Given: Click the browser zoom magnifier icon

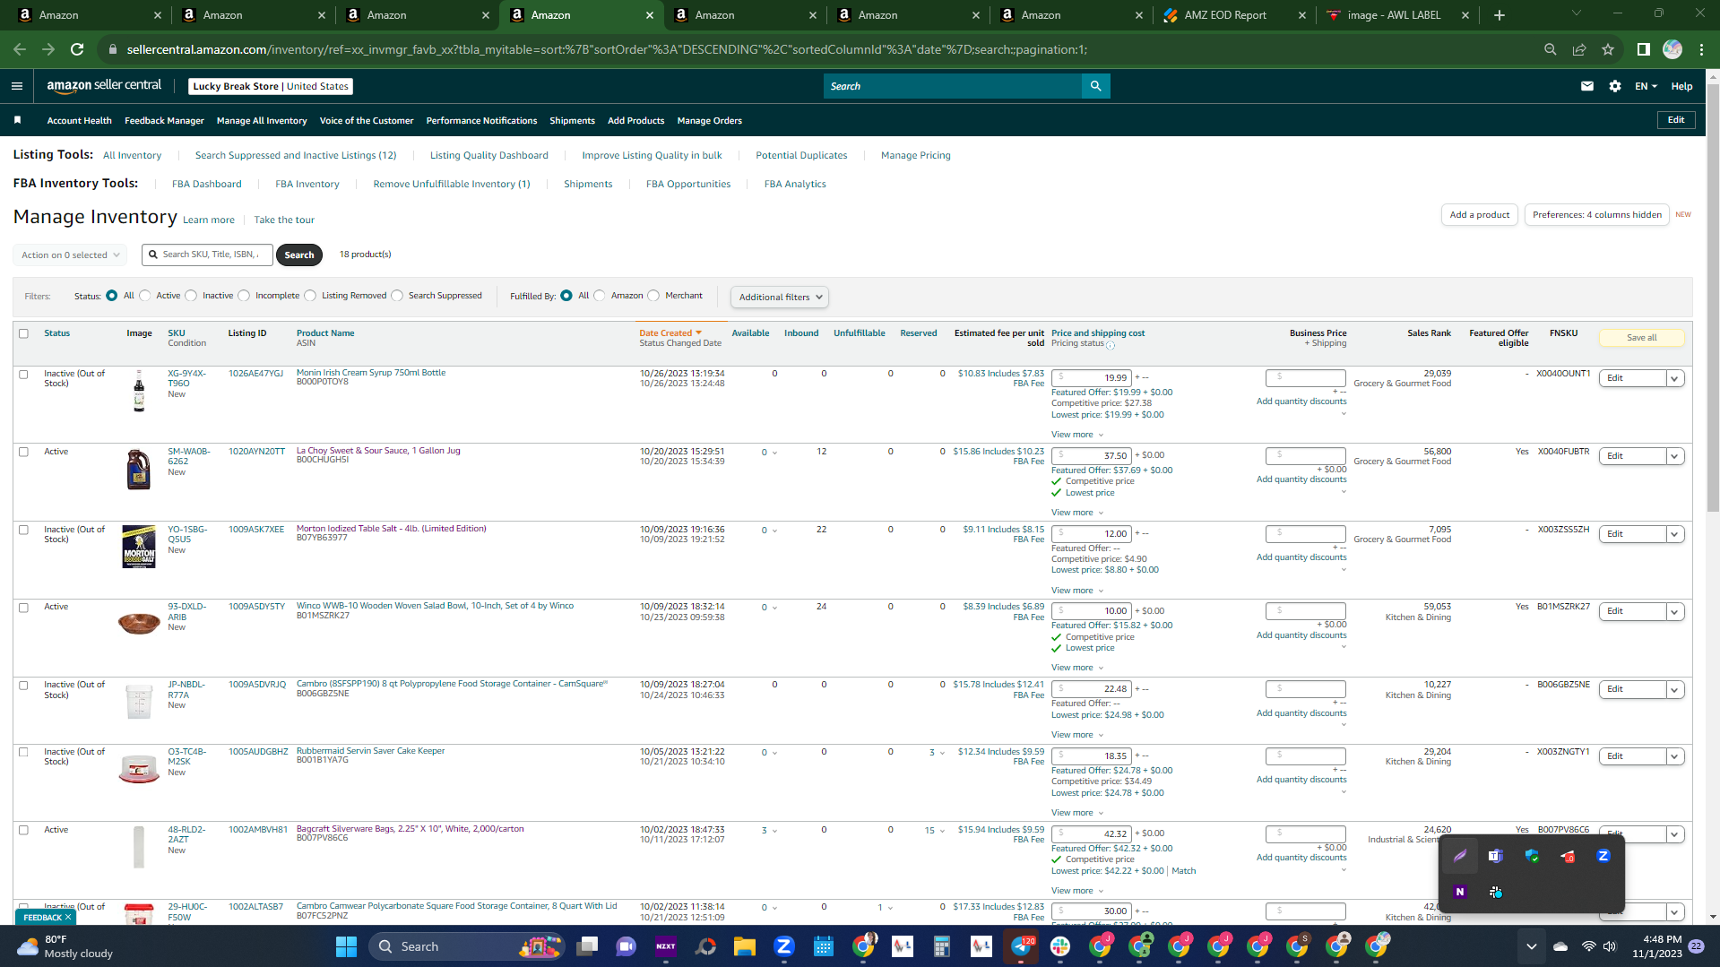Looking at the screenshot, I should [1550, 49].
